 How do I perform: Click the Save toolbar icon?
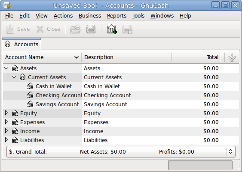pyautogui.click(x=10, y=29)
